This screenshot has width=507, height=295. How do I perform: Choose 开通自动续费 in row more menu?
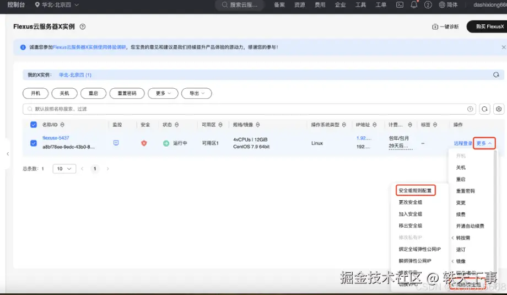pos(470,226)
